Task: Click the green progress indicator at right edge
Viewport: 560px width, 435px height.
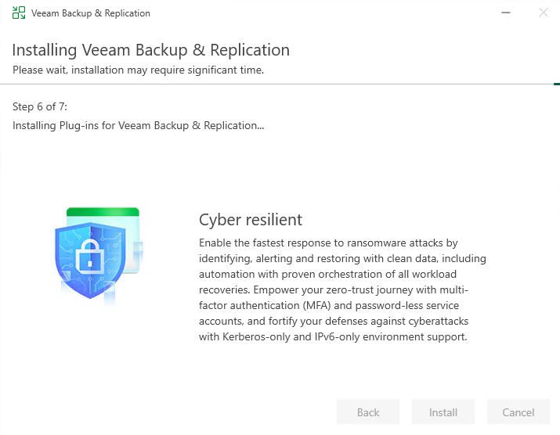Action: [556, 84]
